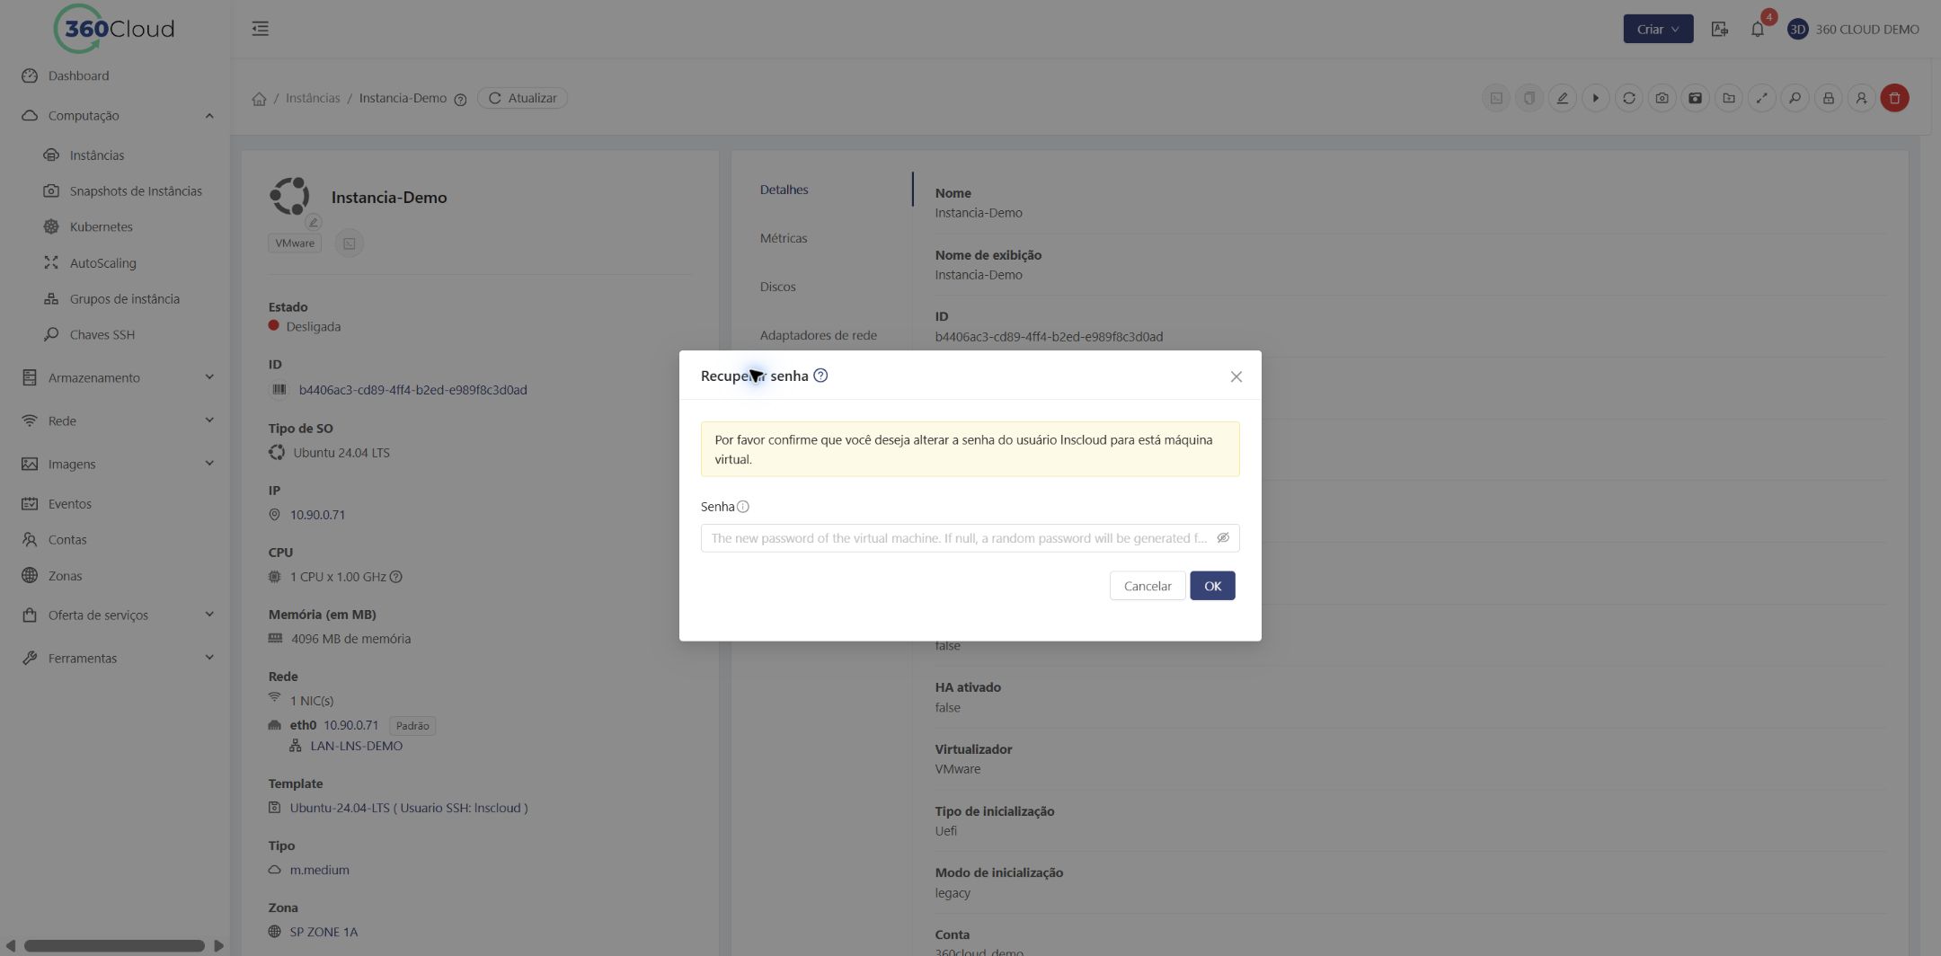Viewport: 1941px width, 956px height.
Task: Open help icon next to Recuperar senha
Action: 820,376
